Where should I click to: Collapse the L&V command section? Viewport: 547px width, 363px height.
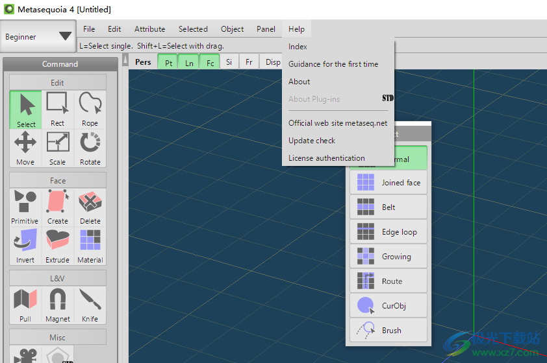coord(58,279)
